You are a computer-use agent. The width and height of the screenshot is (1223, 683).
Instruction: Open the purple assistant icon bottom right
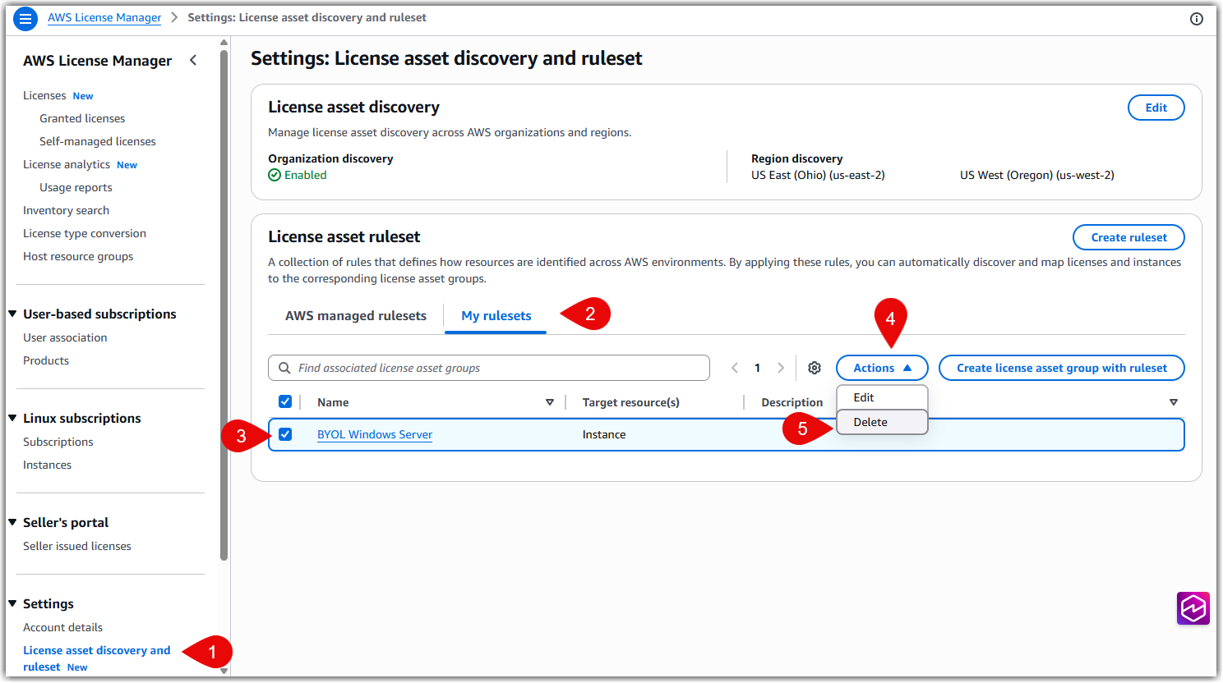(x=1193, y=608)
